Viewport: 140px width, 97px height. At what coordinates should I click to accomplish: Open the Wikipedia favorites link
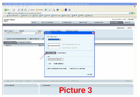click(89, 16)
